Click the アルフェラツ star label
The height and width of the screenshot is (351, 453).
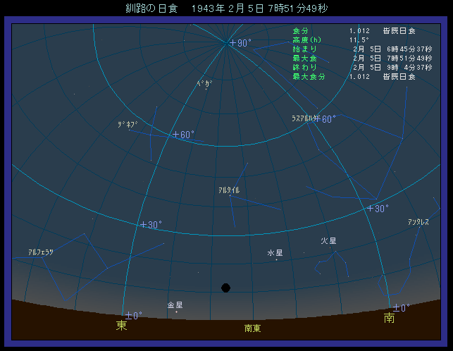coord(41,252)
